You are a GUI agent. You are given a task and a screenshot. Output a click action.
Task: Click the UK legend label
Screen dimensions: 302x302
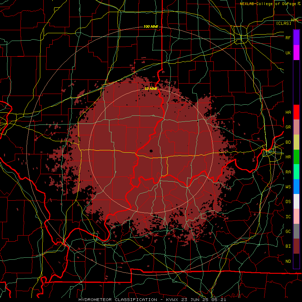point(288,53)
